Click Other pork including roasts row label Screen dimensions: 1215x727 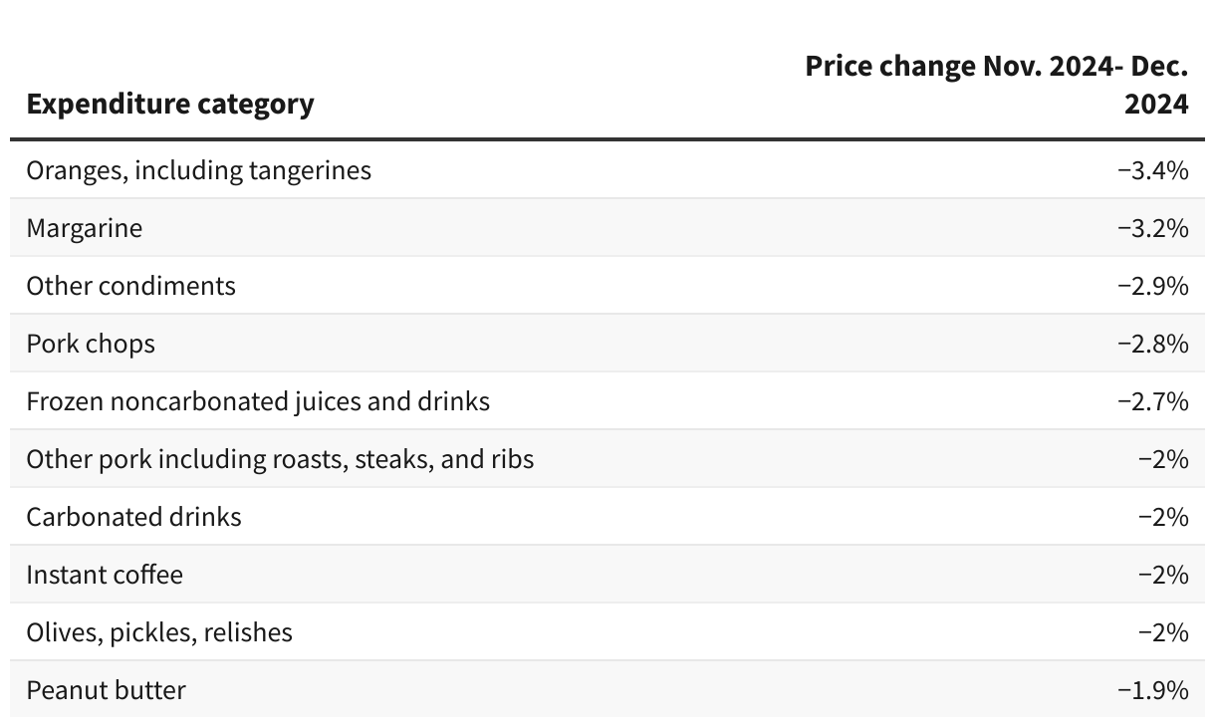tap(280, 459)
